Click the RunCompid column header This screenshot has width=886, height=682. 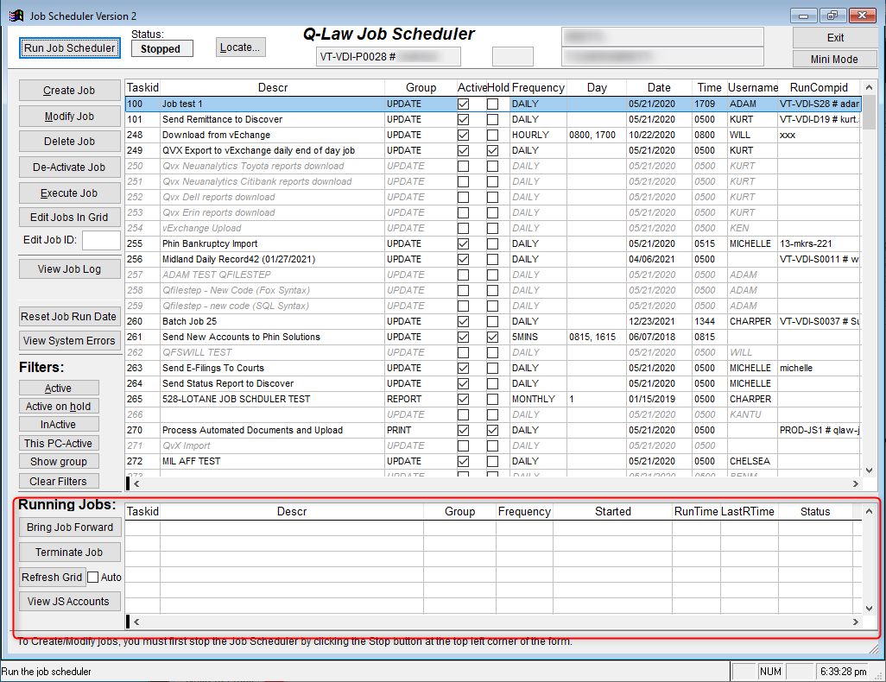pyautogui.click(x=819, y=87)
